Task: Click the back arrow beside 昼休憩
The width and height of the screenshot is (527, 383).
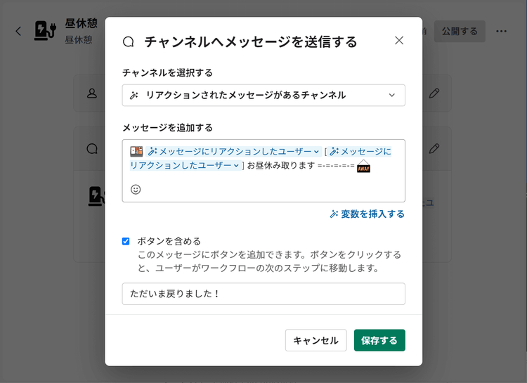Action: tap(18, 31)
